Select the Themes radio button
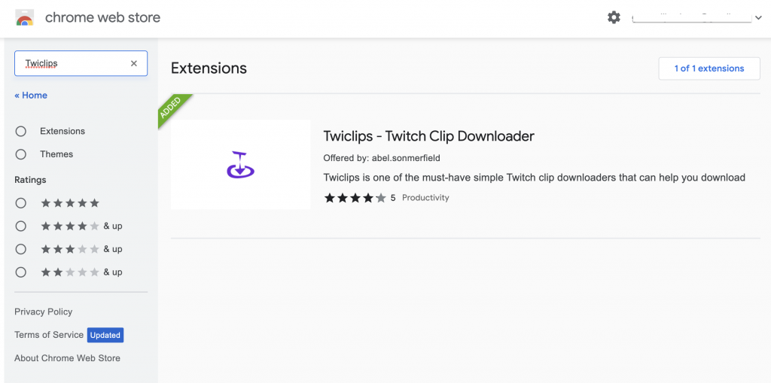 (20, 154)
